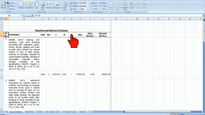
Task: Open Print Titles dialog
Action: 64,6
